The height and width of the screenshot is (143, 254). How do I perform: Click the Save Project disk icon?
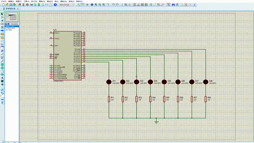coord(11,5)
